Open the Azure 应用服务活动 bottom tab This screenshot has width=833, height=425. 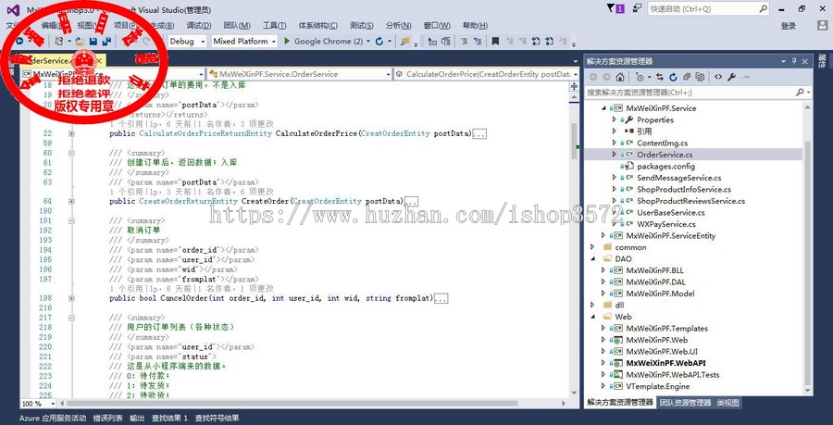(x=53, y=419)
